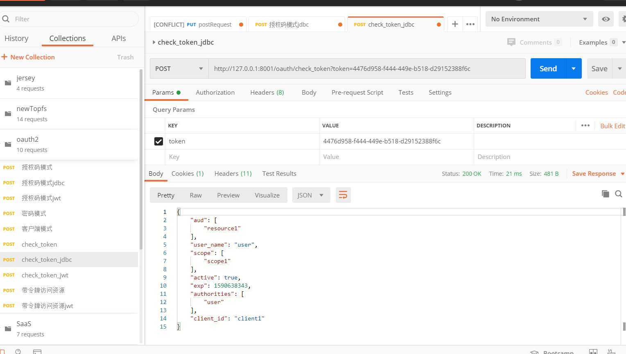
Task: Click the newTopfs collection folder icon
Action: pyautogui.click(x=8, y=113)
